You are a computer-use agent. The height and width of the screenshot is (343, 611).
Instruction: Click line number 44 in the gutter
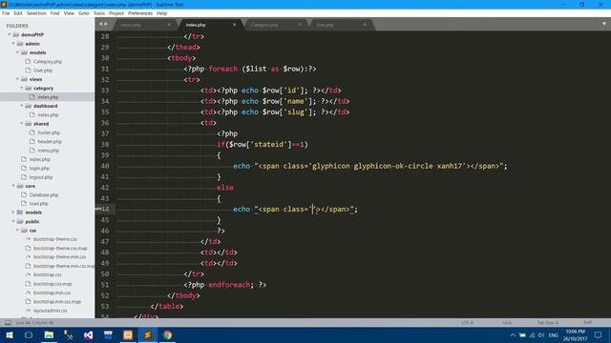coord(105,210)
